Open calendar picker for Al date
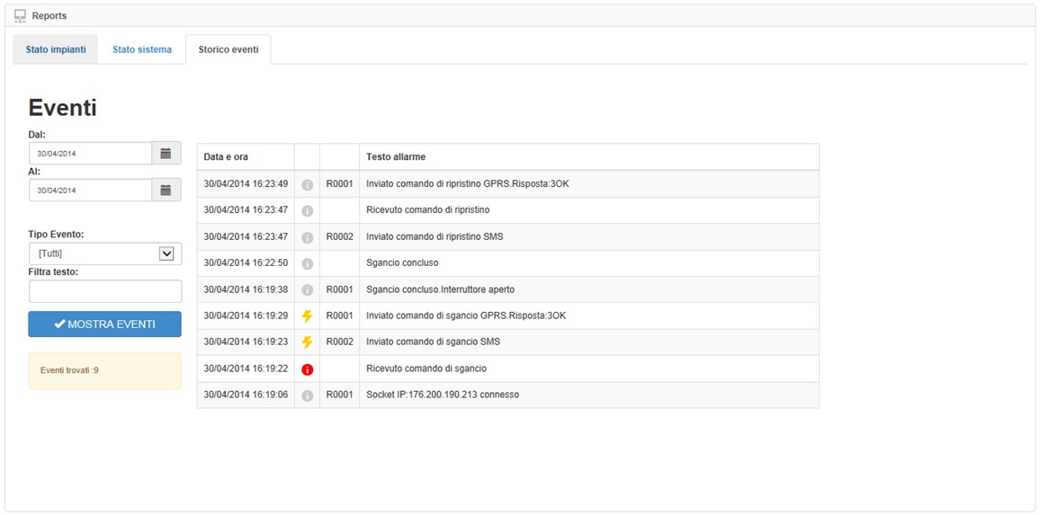Screen dimensions: 1040x515 [166, 191]
